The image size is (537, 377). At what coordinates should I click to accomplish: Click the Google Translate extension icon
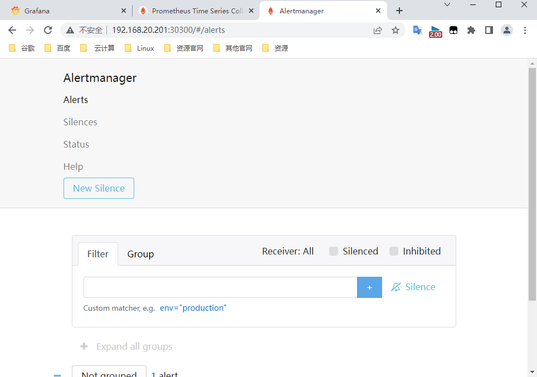pyautogui.click(x=417, y=30)
